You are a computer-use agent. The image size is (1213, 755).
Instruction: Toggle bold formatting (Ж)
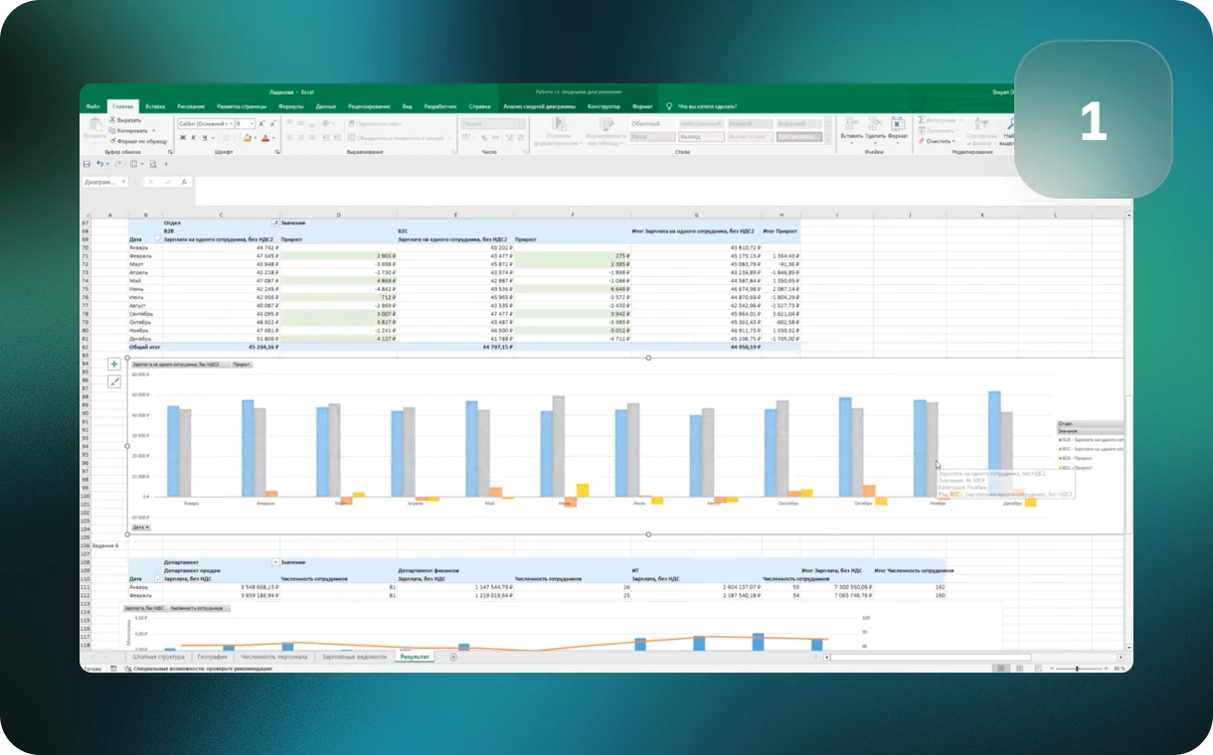[x=183, y=137]
